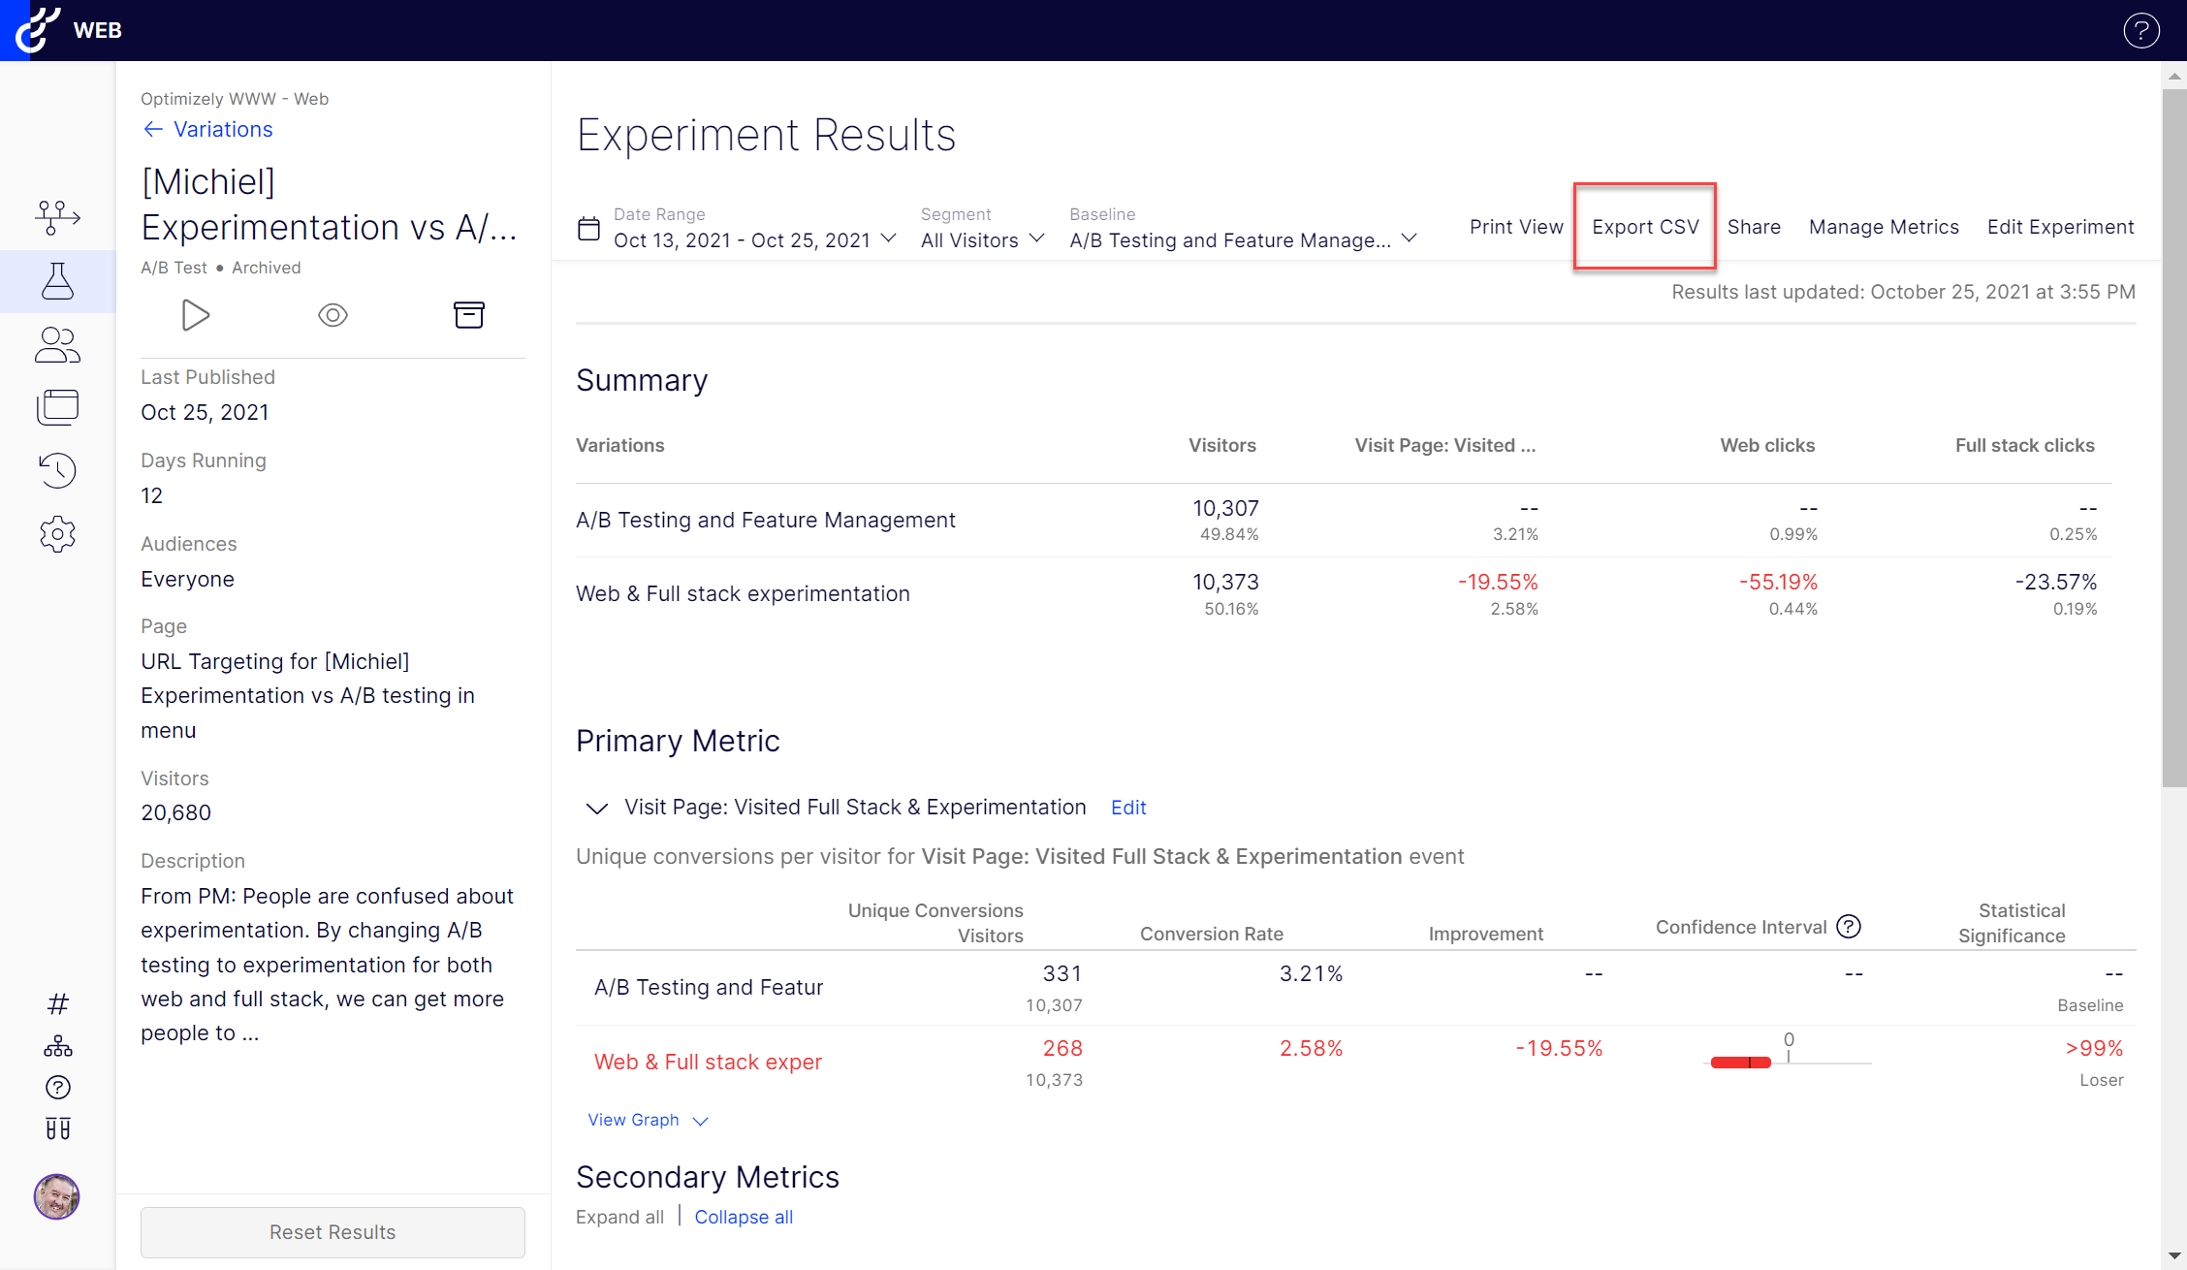The height and width of the screenshot is (1270, 2187).
Task: Click the archive box icon
Action: tap(469, 315)
